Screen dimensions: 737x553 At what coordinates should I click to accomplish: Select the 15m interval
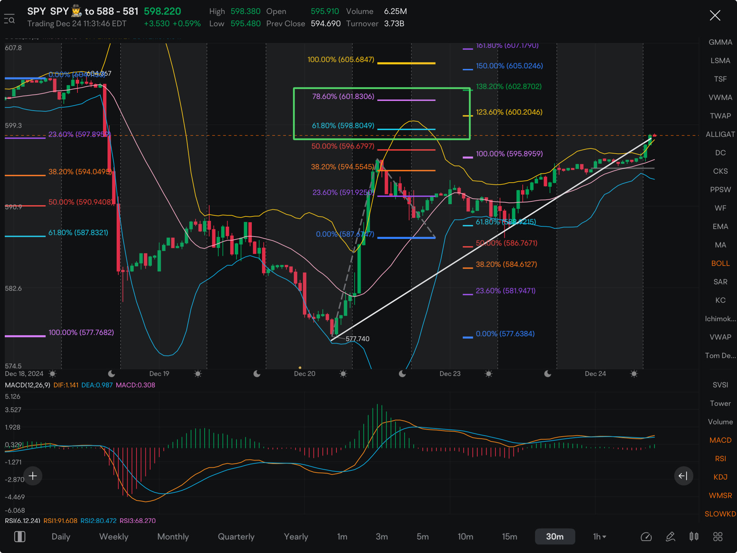509,537
